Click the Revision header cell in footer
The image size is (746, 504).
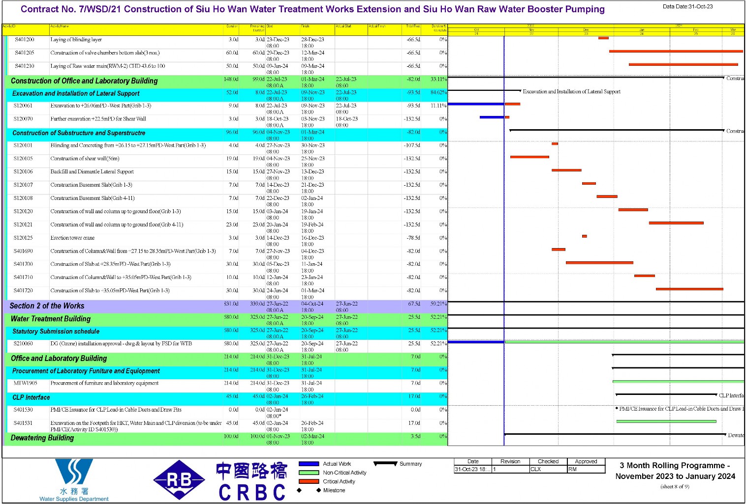pos(510,461)
